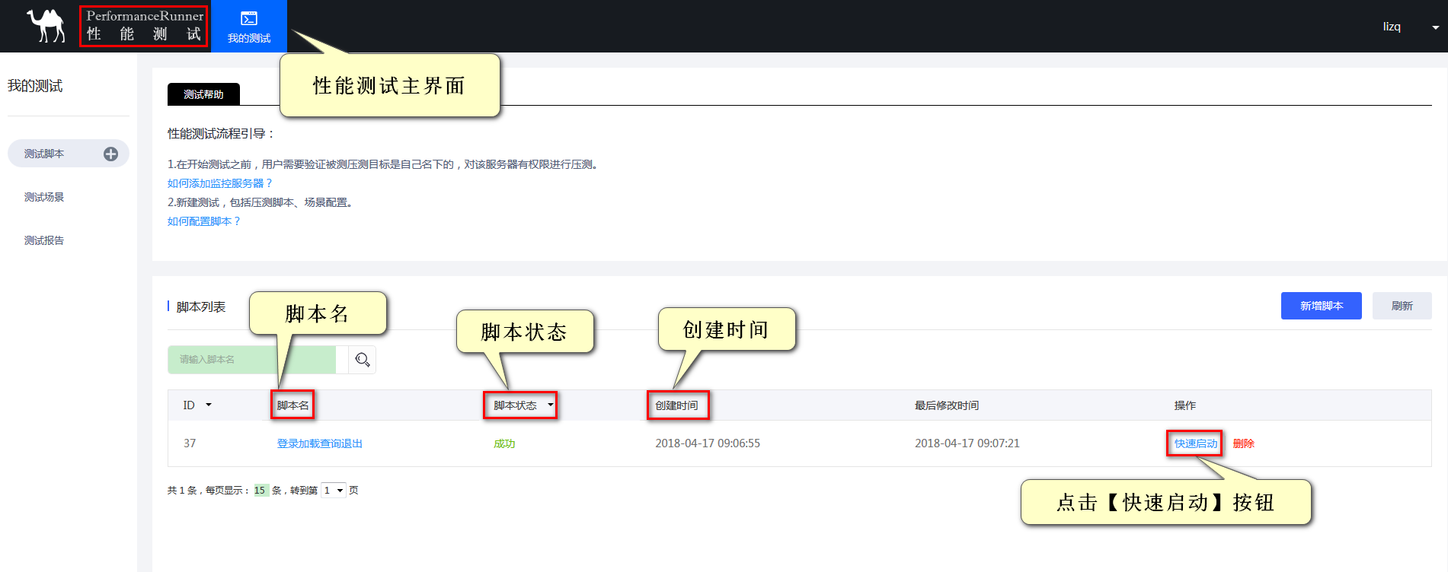Click the 新增脚本 button
This screenshot has width=1448, height=572.
point(1321,306)
